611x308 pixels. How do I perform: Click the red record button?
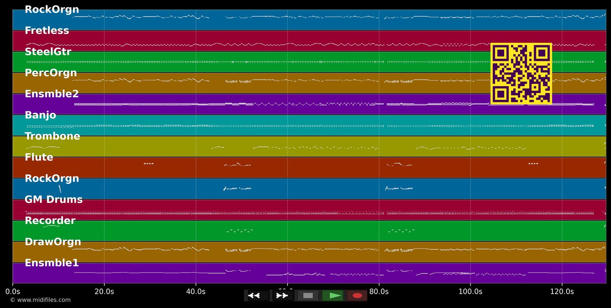[x=357, y=295]
